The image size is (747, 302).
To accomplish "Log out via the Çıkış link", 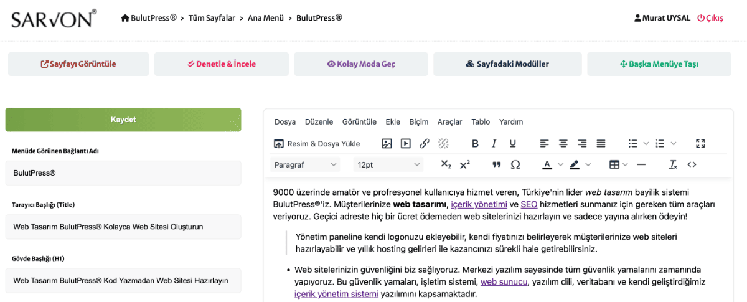I will tap(710, 18).
